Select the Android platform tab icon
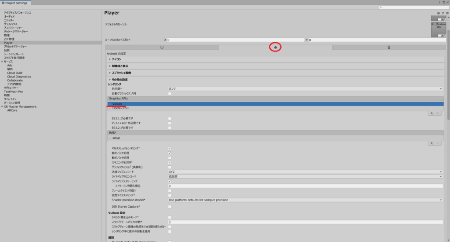Image resolution: width=450 pixels, height=242 pixels. [275, 47]
